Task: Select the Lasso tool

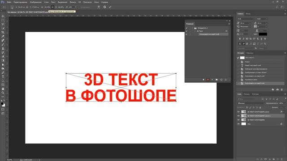Action: (3, 24)
